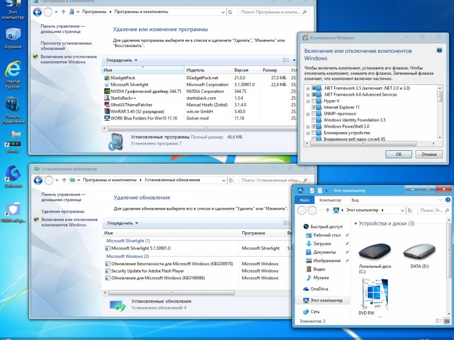Open Упорядочить dropdown in Установленные обновления

click(x=123, y=223)
